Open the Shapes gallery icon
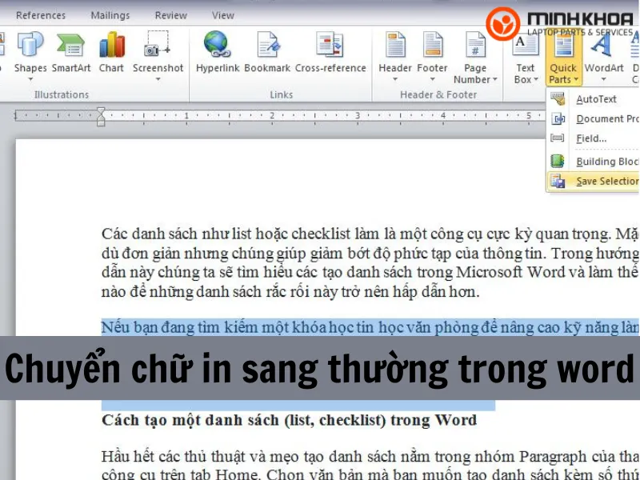Screen dimensions: 640x480 point(30,44)
